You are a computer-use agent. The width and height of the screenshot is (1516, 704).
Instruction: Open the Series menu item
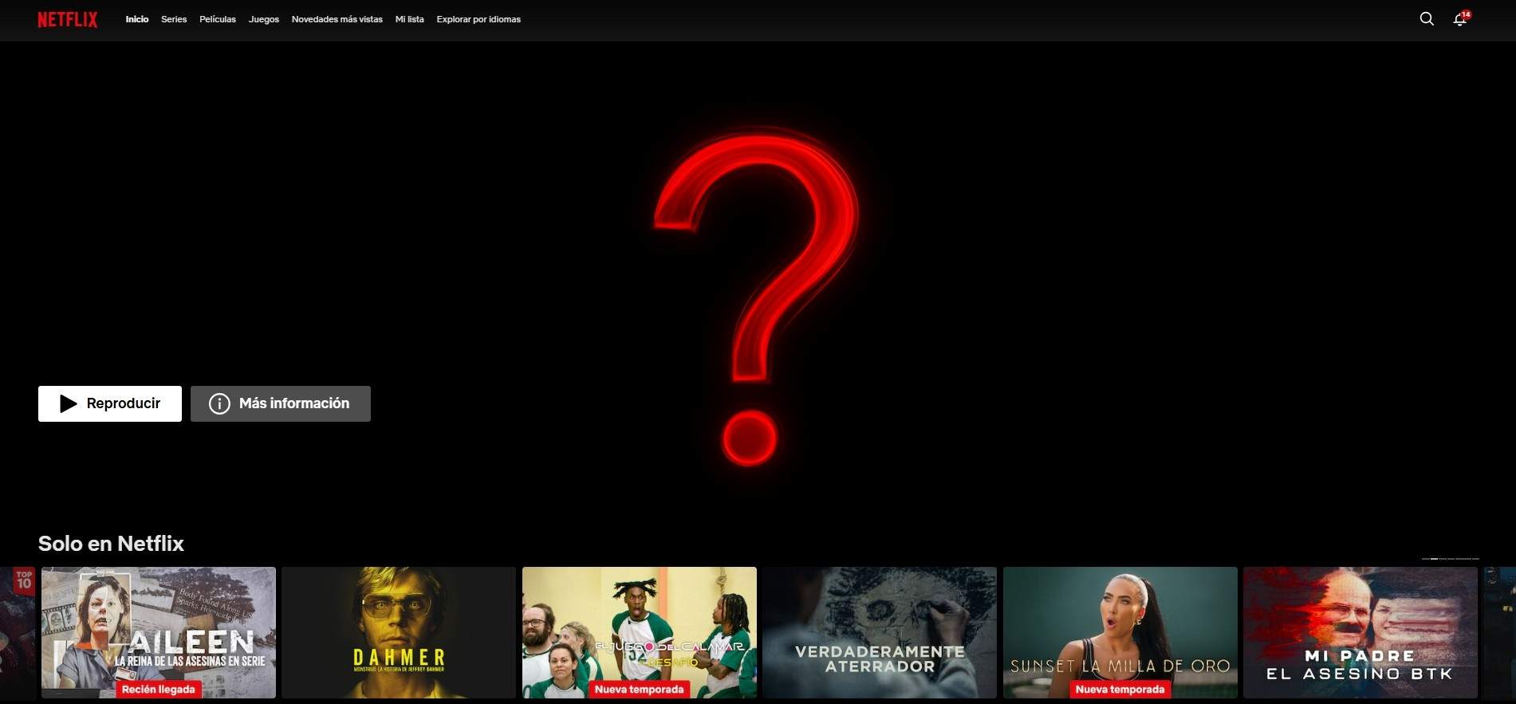(x=174, y=19)
